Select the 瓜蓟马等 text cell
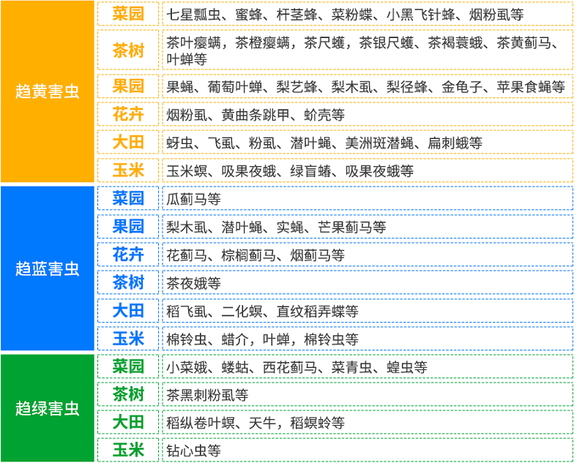Viewport: 577px width, 463px height. click(366, 198)
